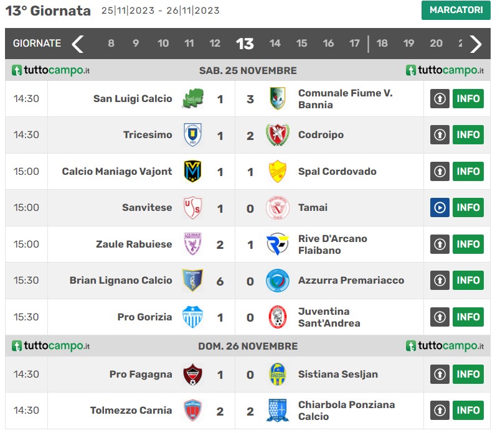Open the Azzurra Premariacco team link
The width and height of the screenshot is (500, 433).
click(x=351, y=281)
